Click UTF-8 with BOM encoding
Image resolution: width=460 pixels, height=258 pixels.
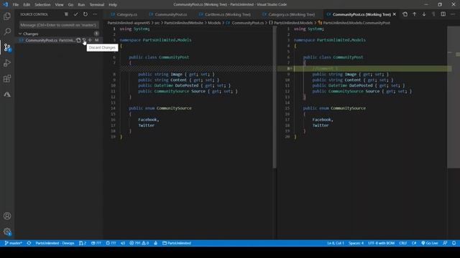pos(381,243)
